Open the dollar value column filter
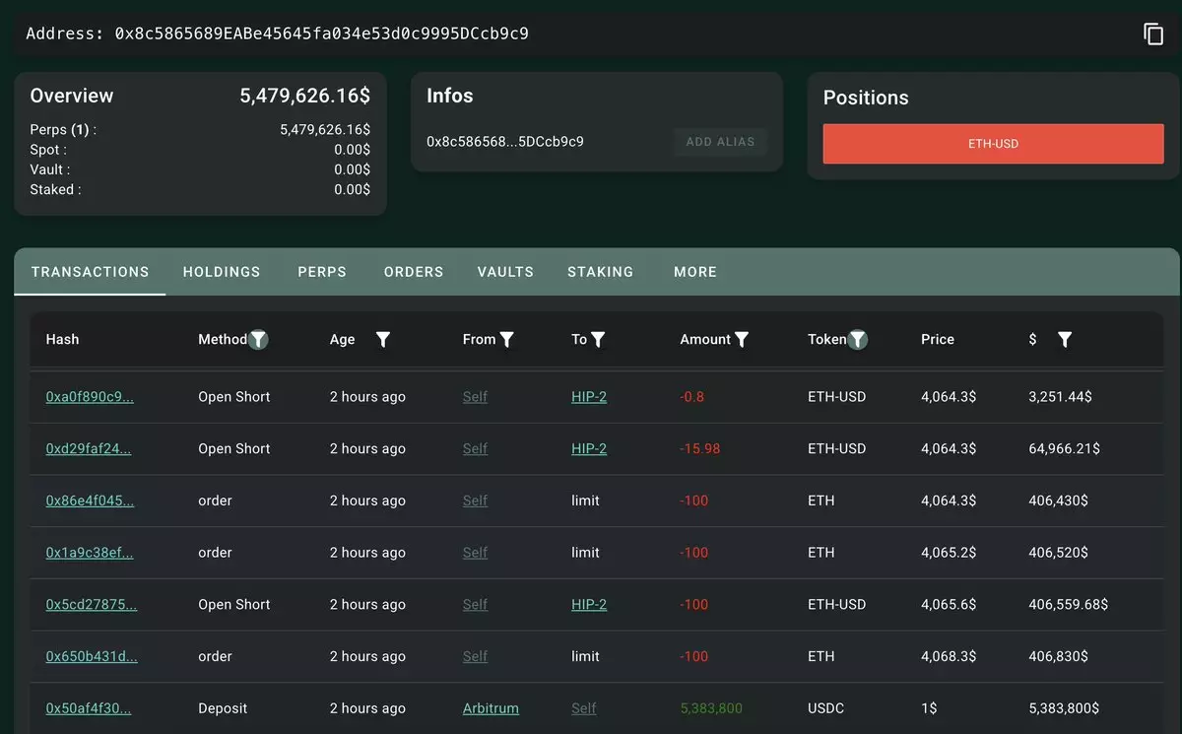Screen dimensions: 1182x734 pos(1065,339)
